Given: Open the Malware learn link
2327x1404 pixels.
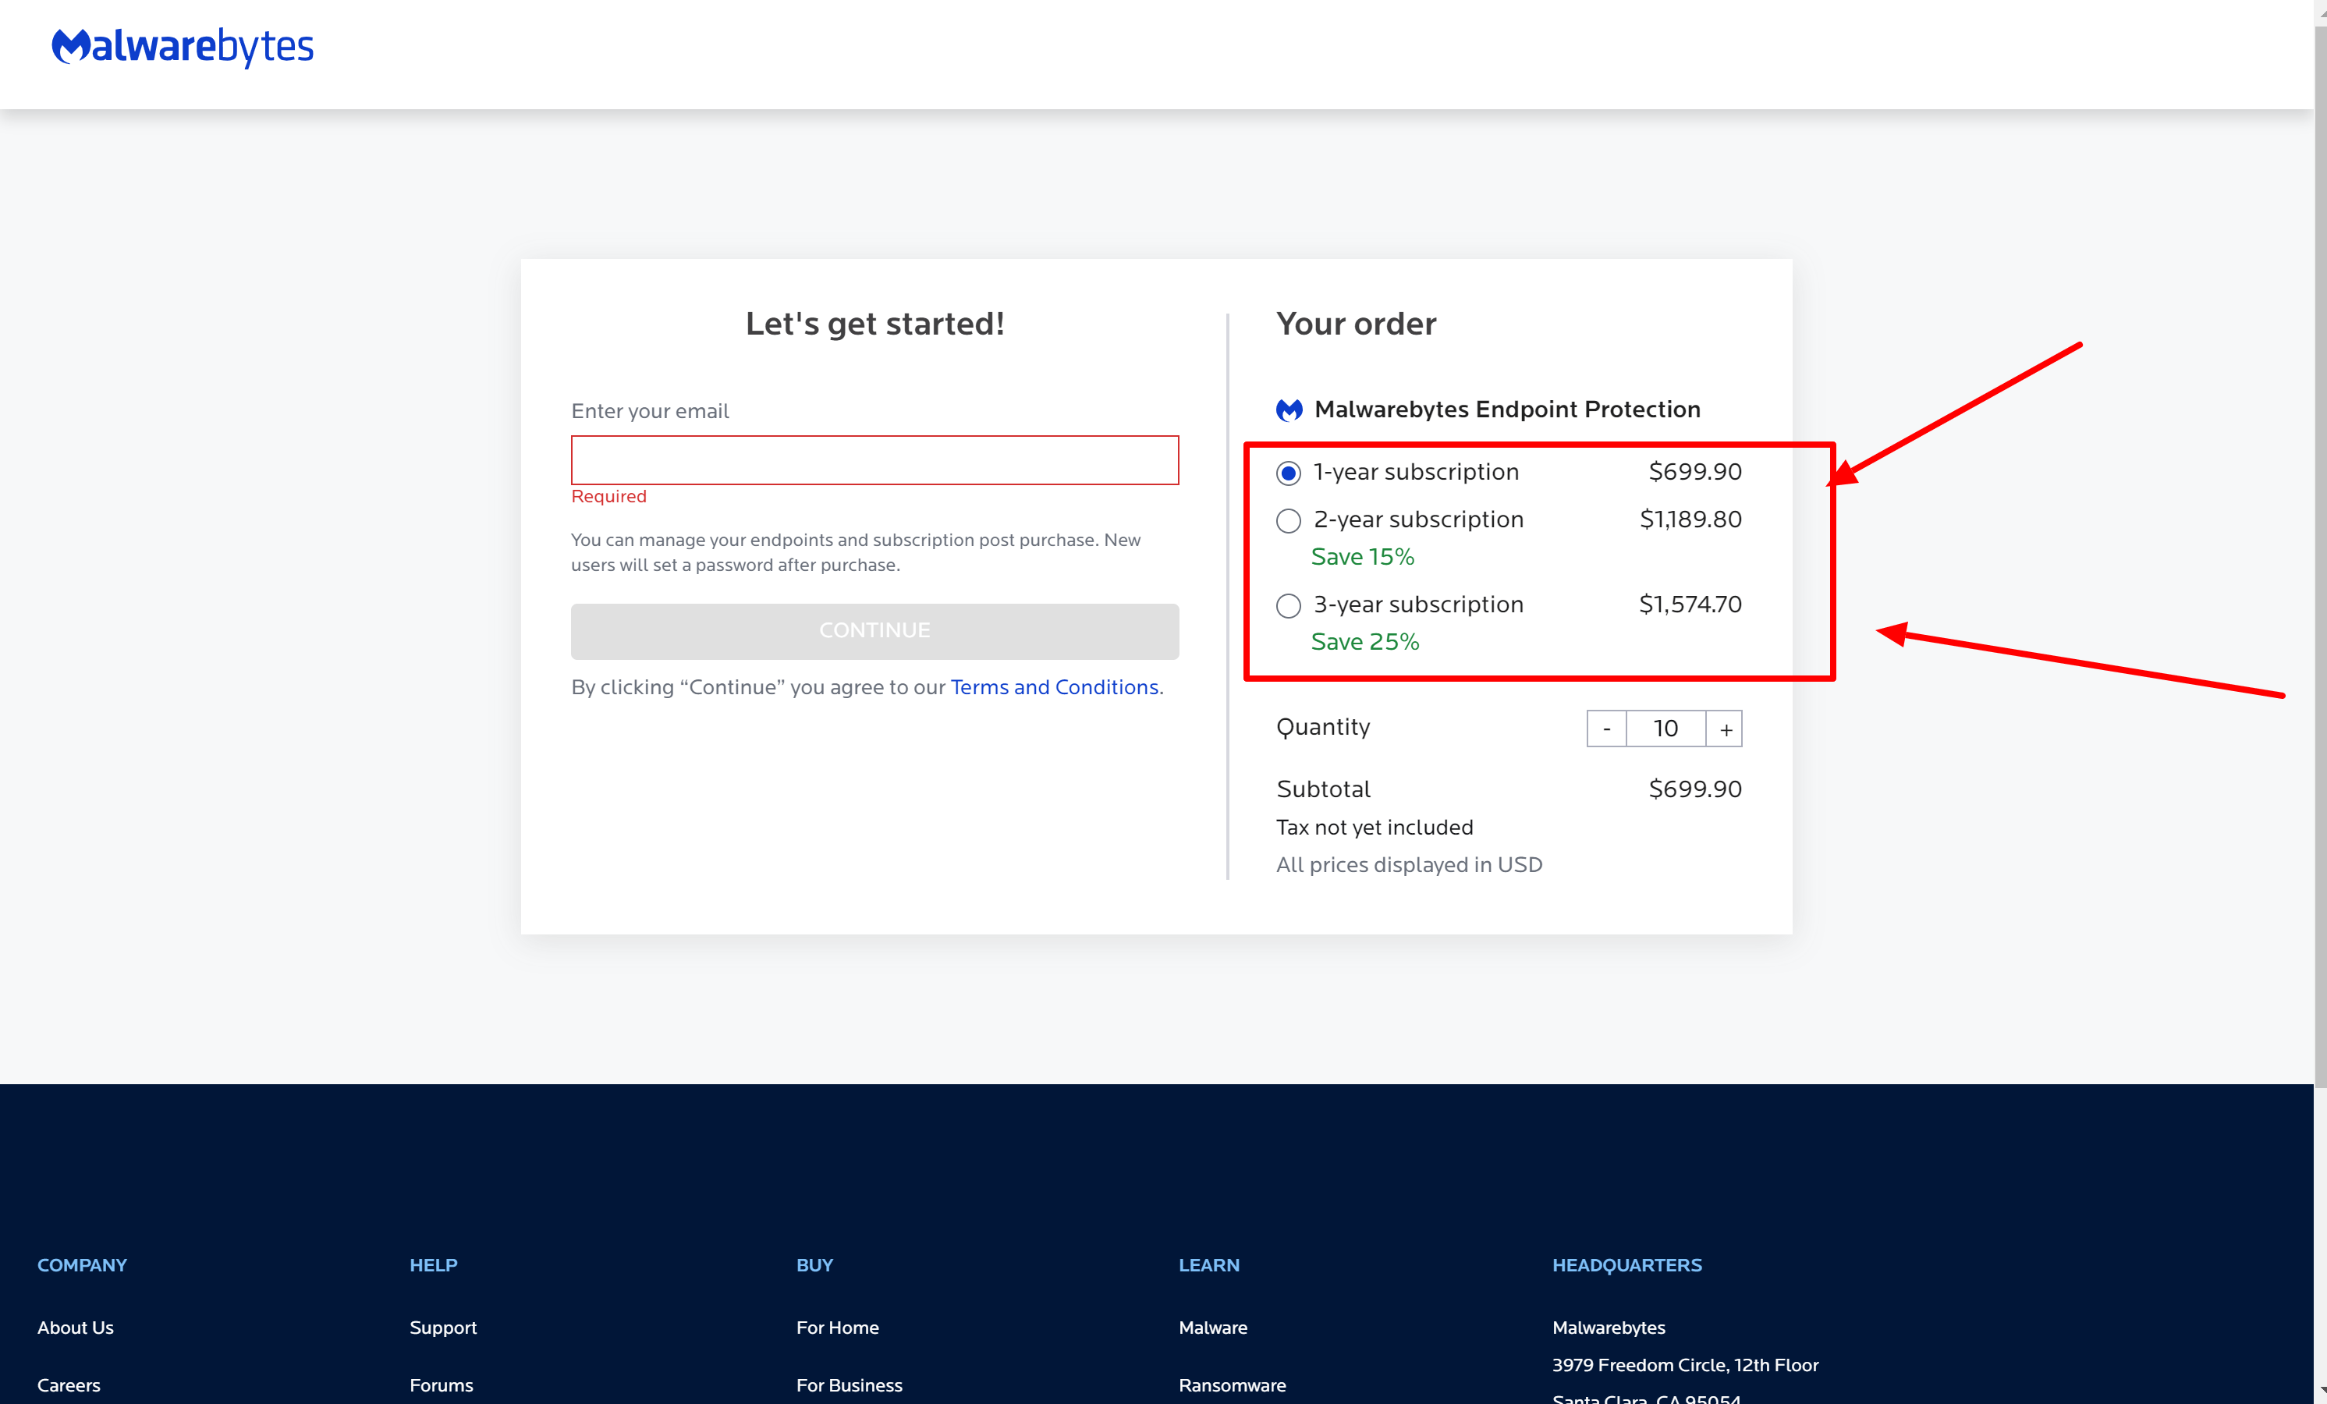Looking at the screenshot, I should pos(1212,1328).
